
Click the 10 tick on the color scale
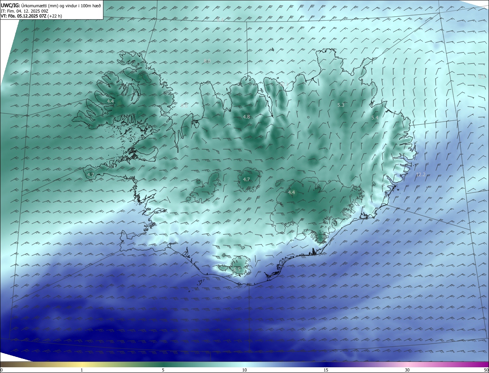click(x=244, y=370)
